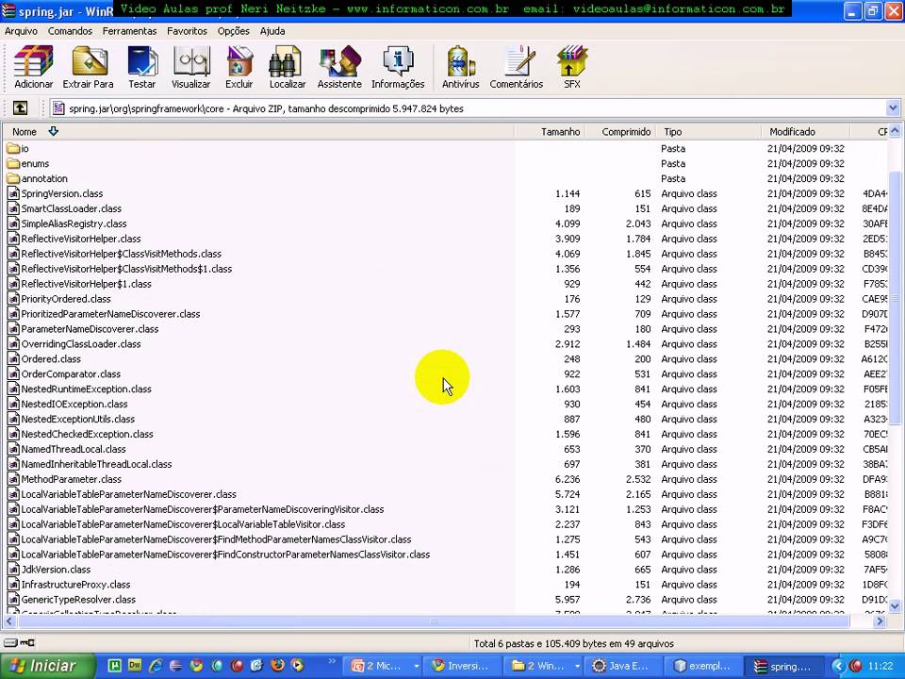Select MethodParameter.class file icon
The image size is (905, 679).
tap(13, 479)
